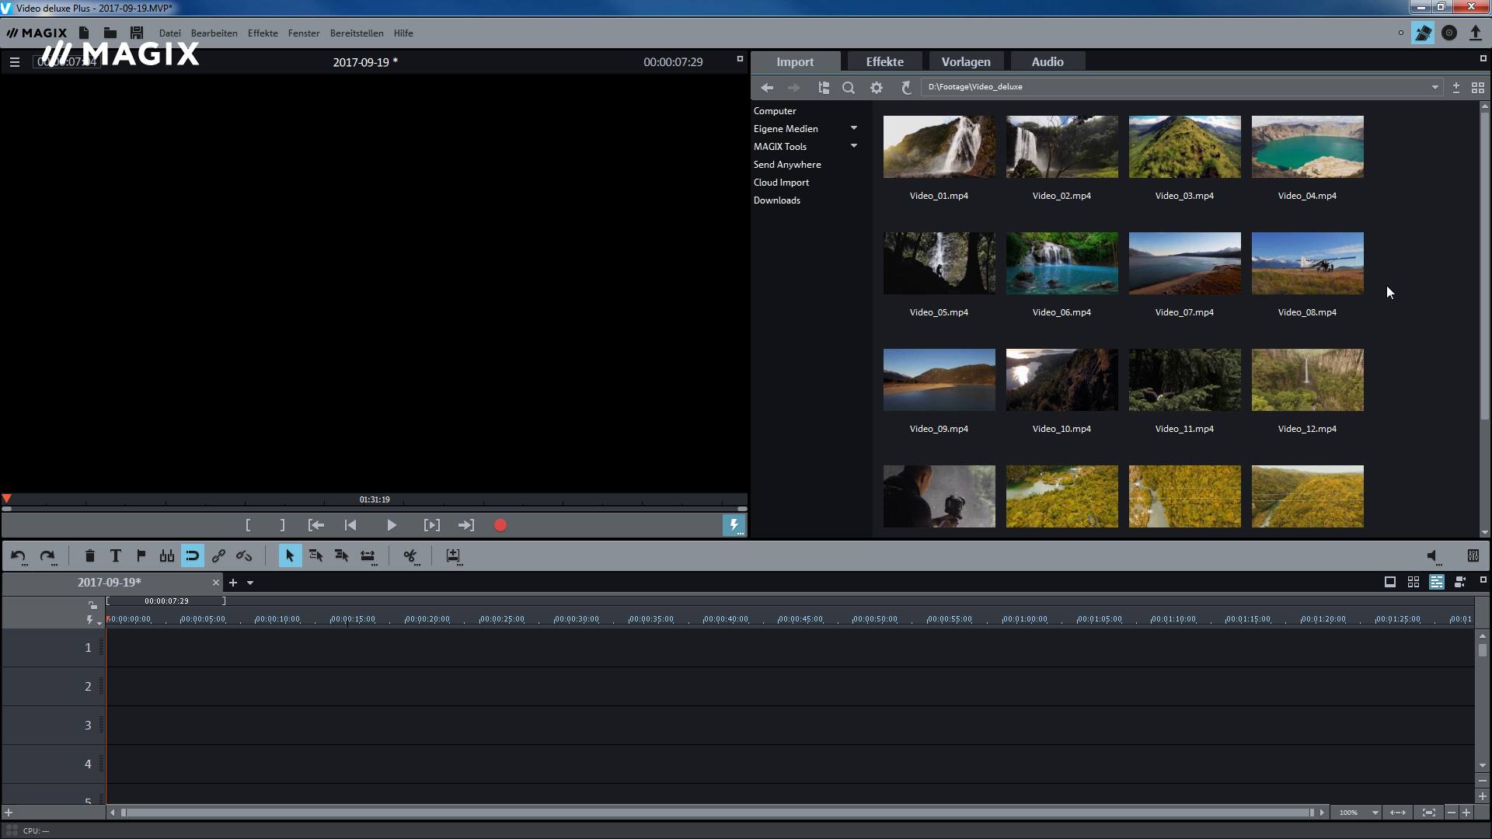
Task: Expand the MAGIX Tools dropdown arrow
Action: [854, 146]
